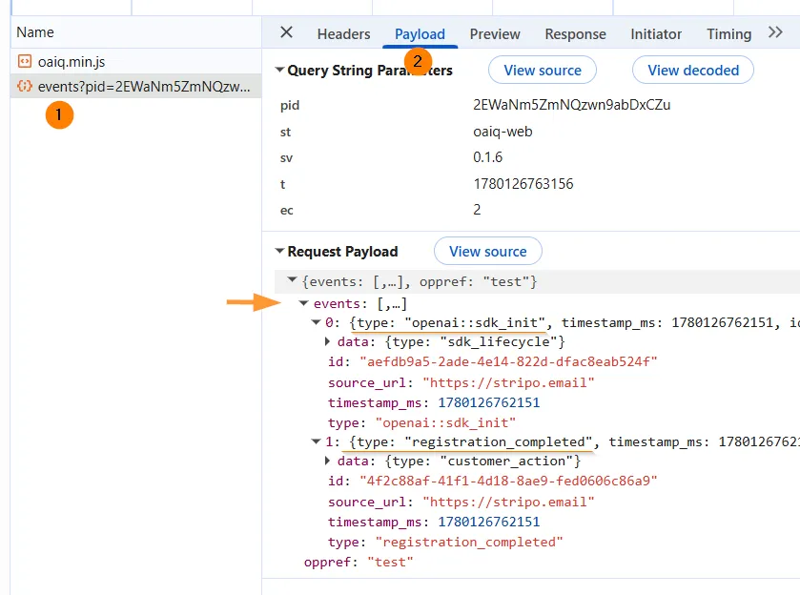Collapse the Request Payload section
Screen dimensions: 800x595
point(279,251)
